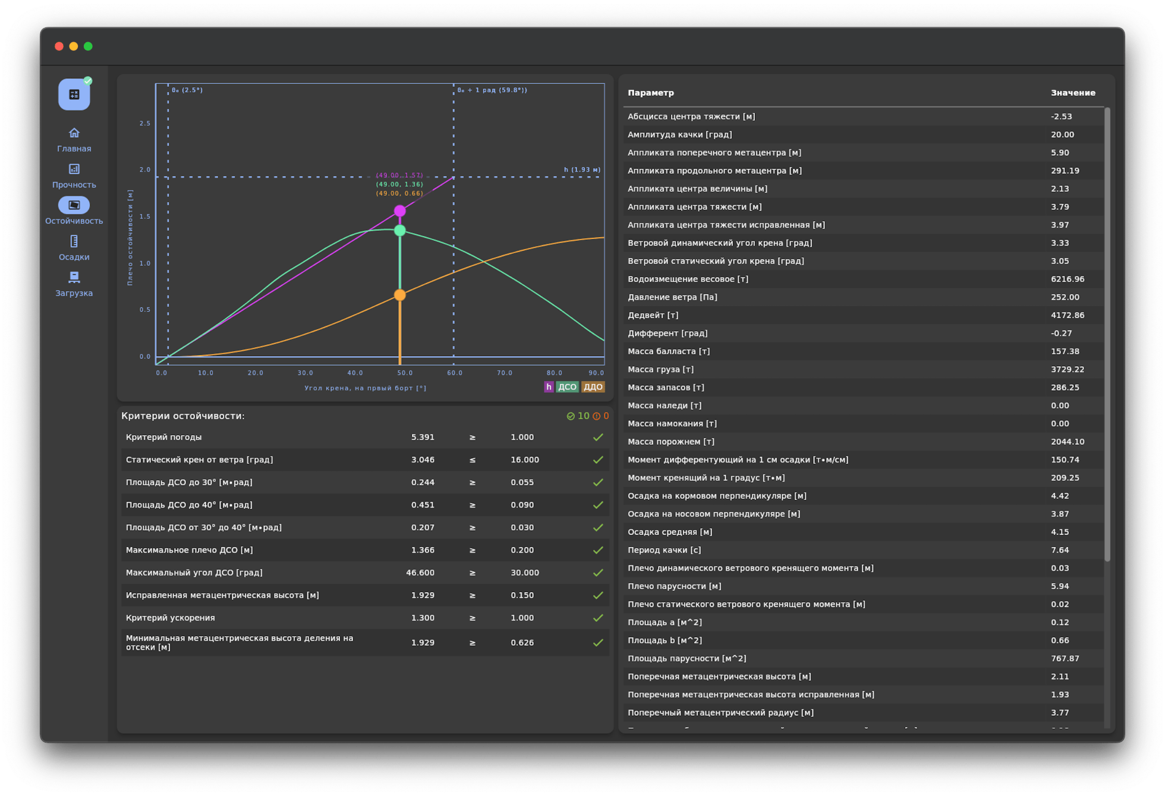The image size is (1165, 796).
Task: Click value 291.19 in parameter table
Action: (1065, 171)
